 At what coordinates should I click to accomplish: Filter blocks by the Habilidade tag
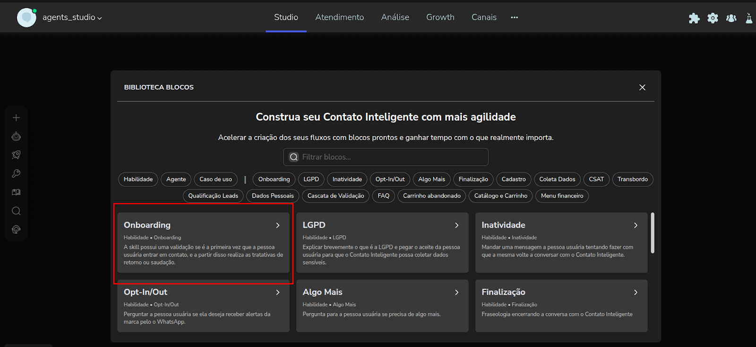point(138,179)
